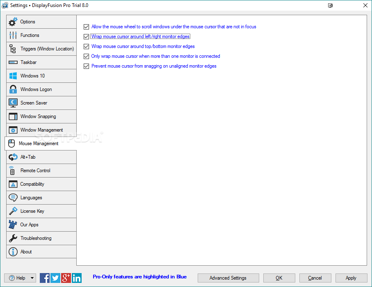
Task: Open the Triggers (Window Location) tab
Action: pyautogui.click(x=41, y=49)
